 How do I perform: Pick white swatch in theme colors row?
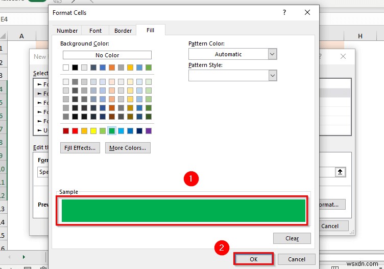point(66,67)
